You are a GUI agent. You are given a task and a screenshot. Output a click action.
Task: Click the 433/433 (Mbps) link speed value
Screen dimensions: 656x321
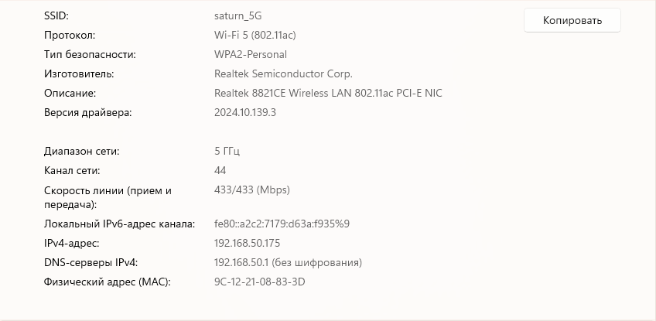coord(251,190)
